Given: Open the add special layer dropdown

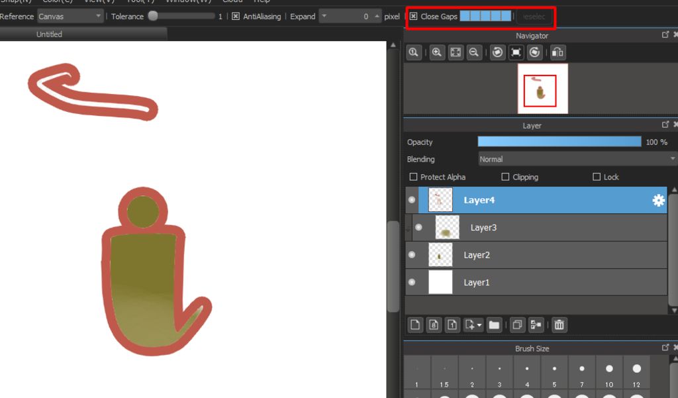Looking at the screenshot, I should [473, 325].
